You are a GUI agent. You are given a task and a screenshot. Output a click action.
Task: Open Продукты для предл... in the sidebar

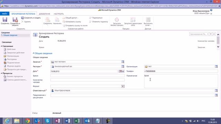17,70
